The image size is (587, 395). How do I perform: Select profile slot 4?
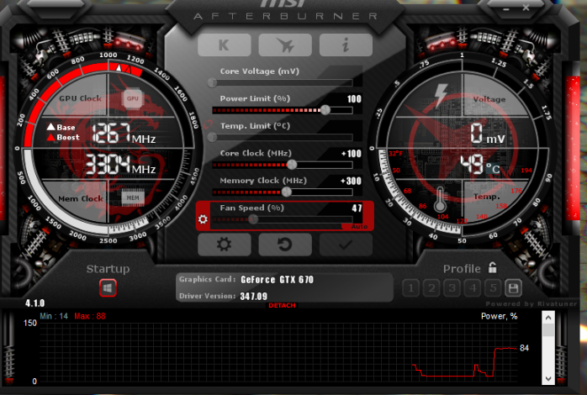click(x=473, y=288)
